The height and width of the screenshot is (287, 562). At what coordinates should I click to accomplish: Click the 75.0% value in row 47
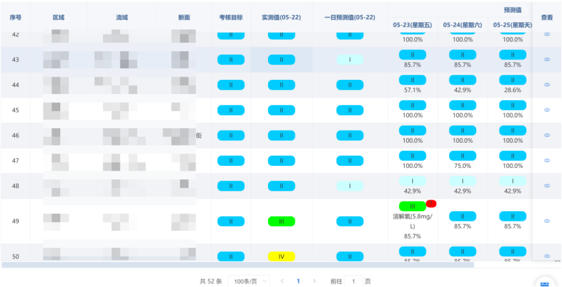462,166
